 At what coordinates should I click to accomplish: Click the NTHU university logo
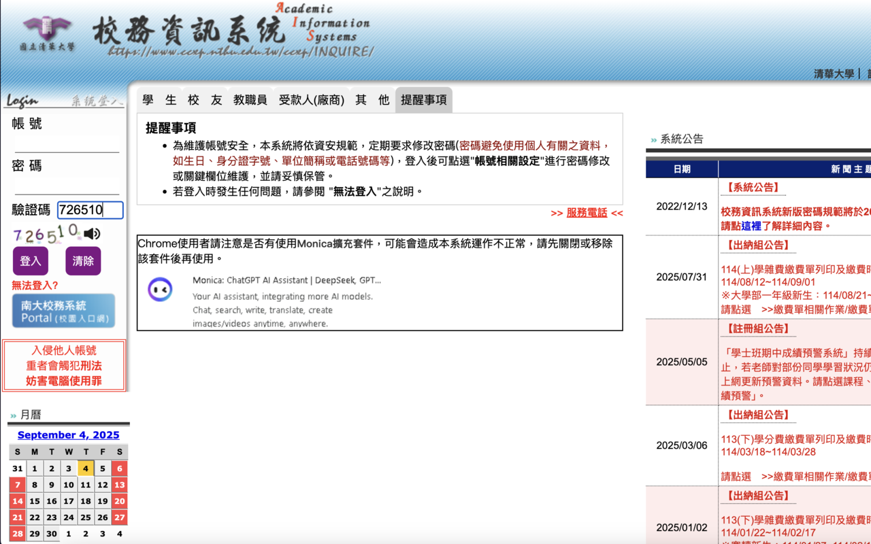(47, 33)
